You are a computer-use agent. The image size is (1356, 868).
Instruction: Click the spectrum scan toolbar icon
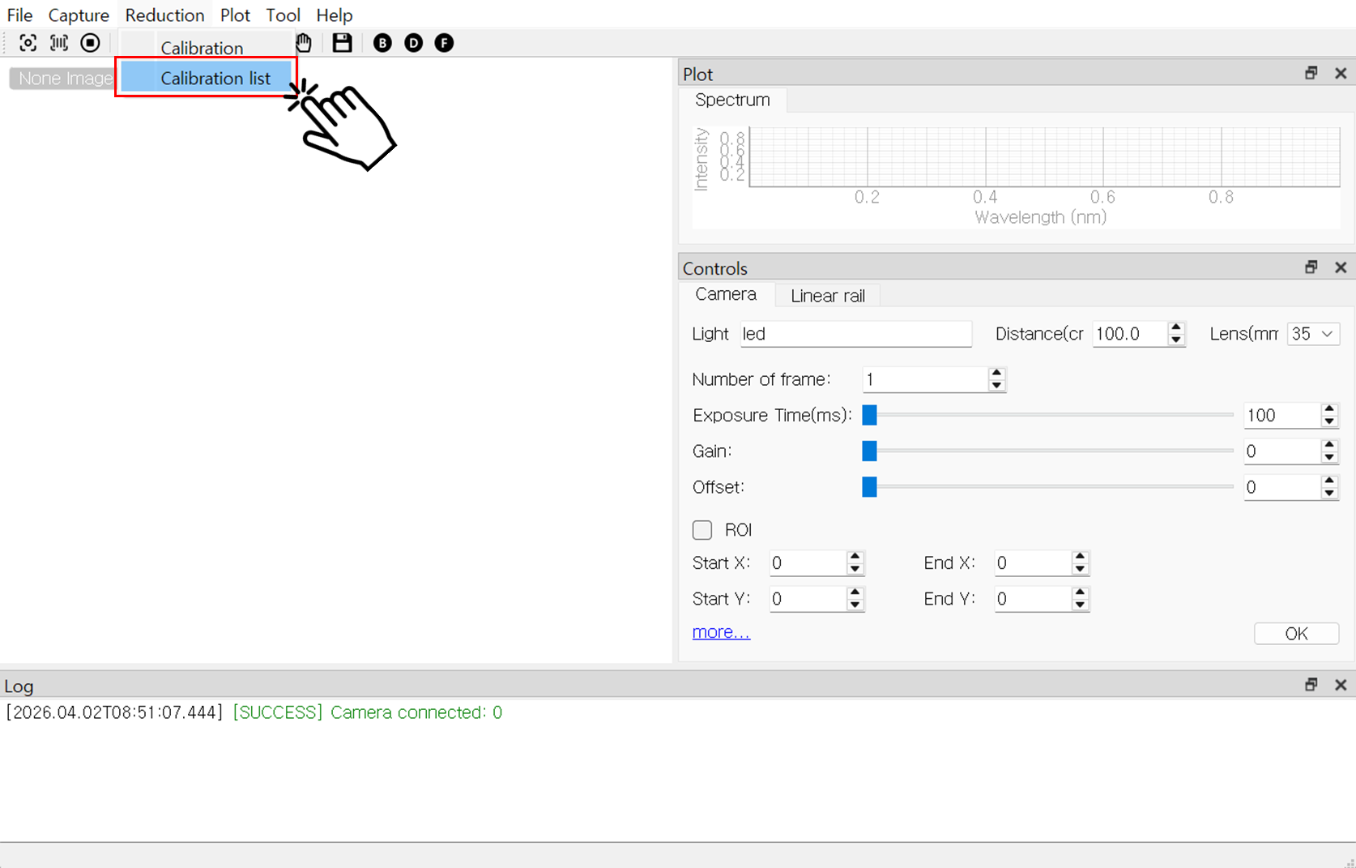tap(59, 43)
